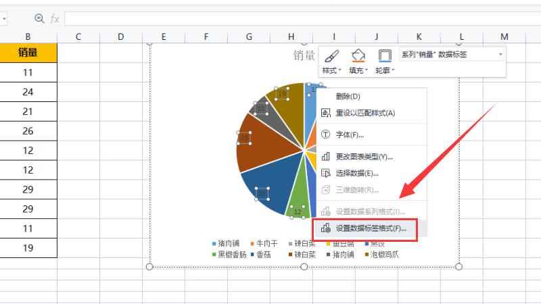
Task: Click the green pie slice
Action: (x=300, y=193)
